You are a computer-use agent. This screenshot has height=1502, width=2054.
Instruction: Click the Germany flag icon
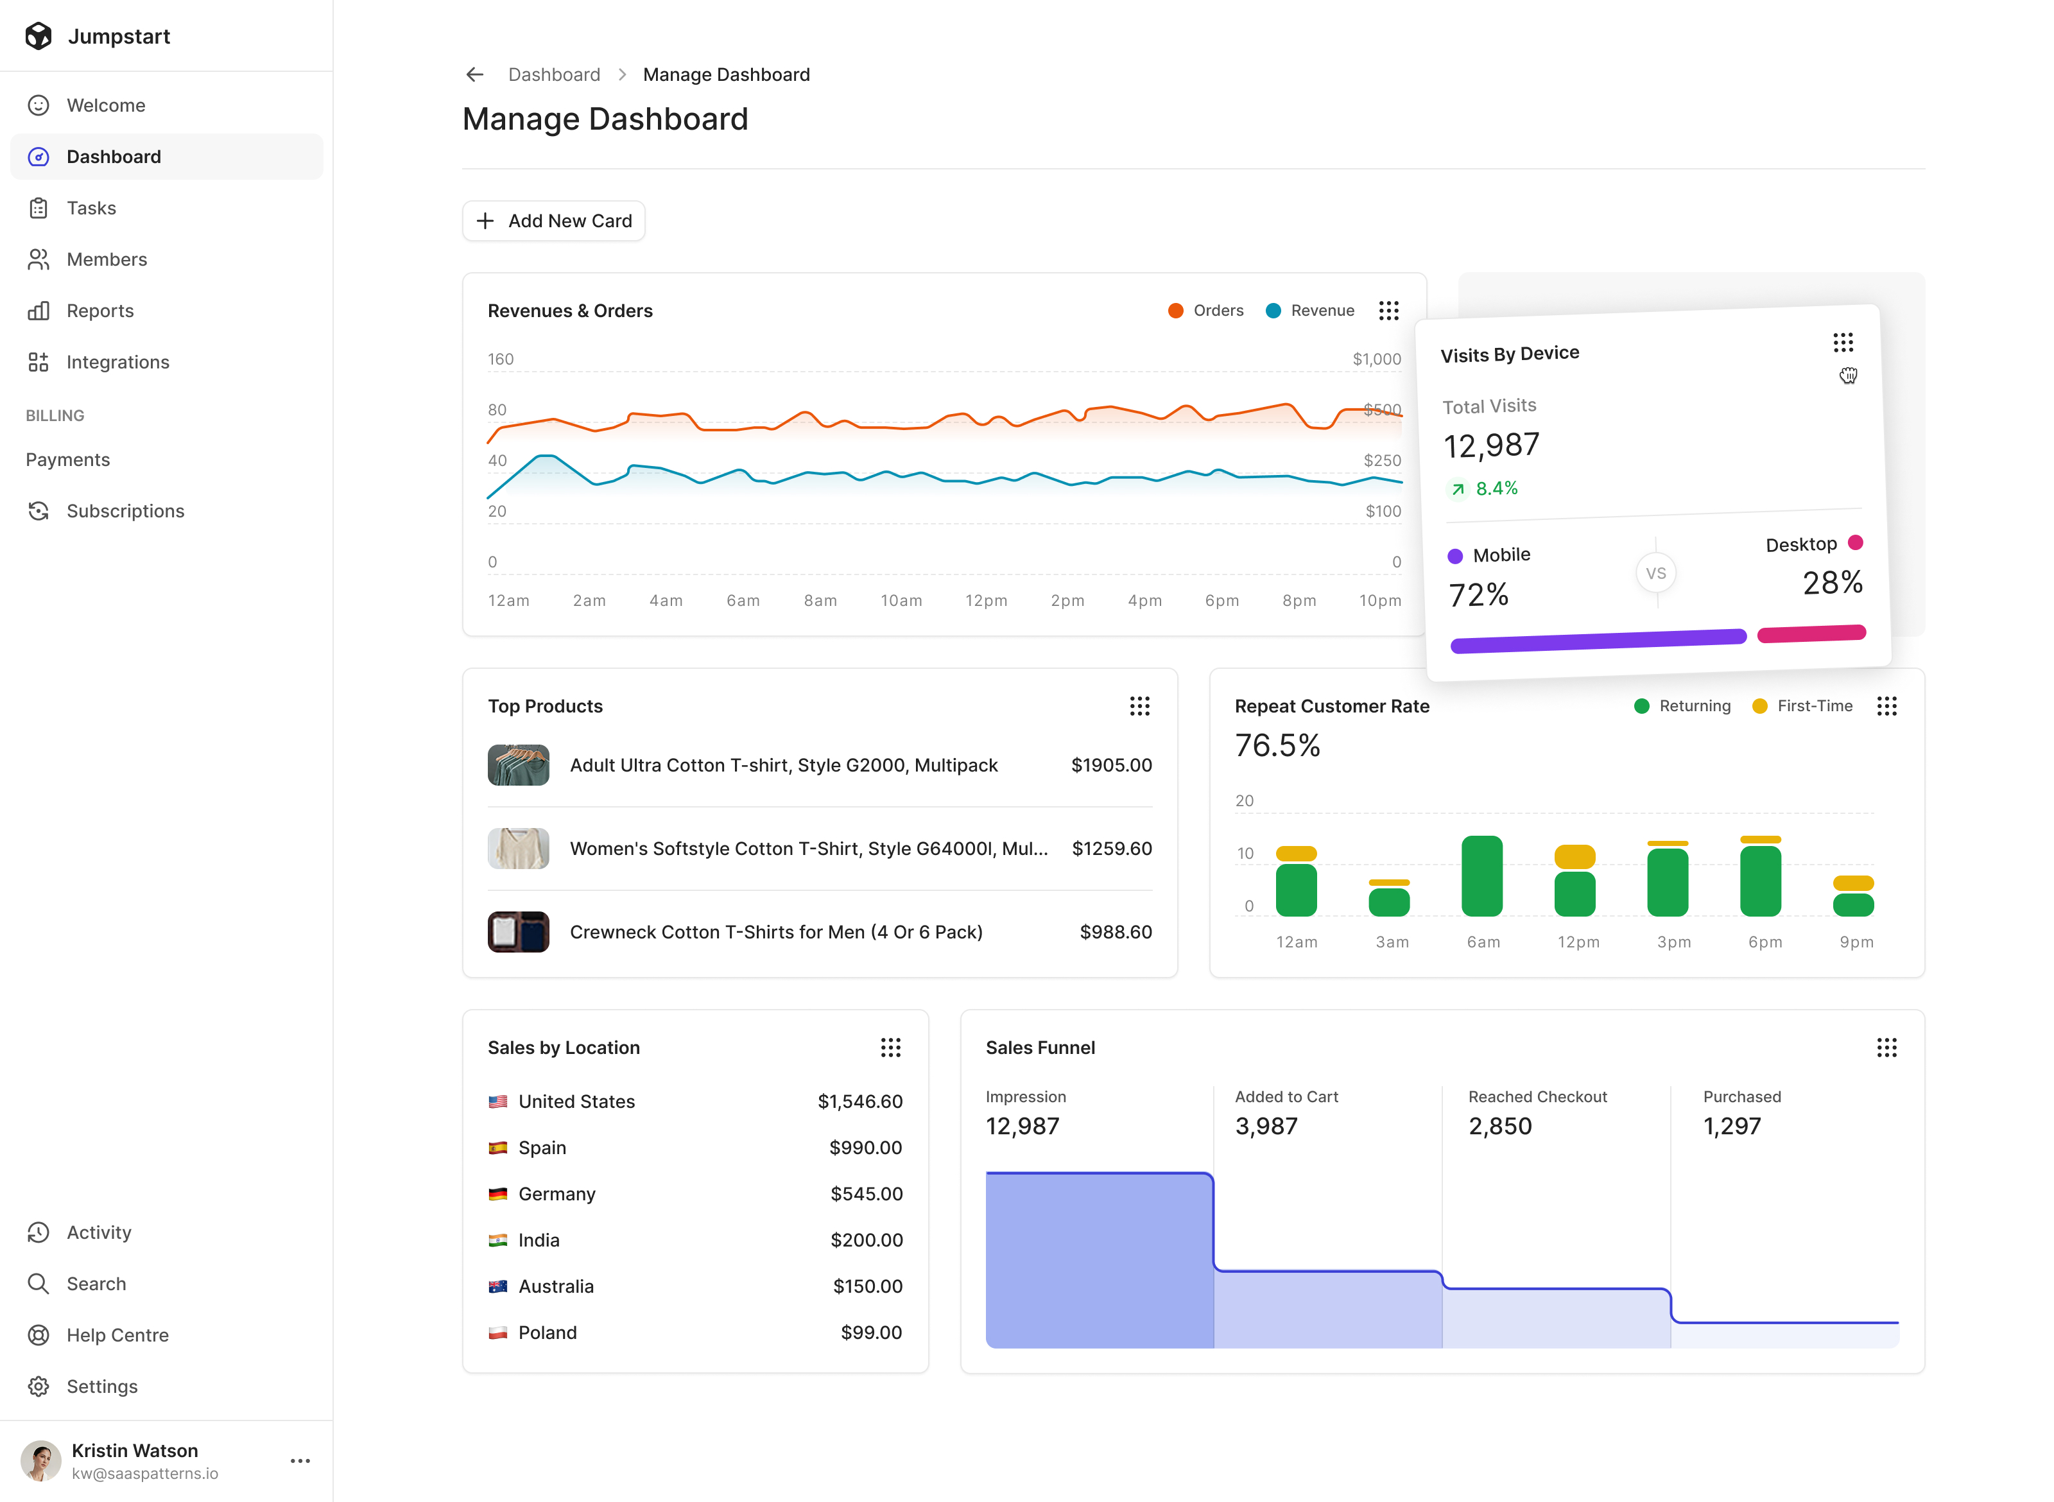[x=497, y=1194]
